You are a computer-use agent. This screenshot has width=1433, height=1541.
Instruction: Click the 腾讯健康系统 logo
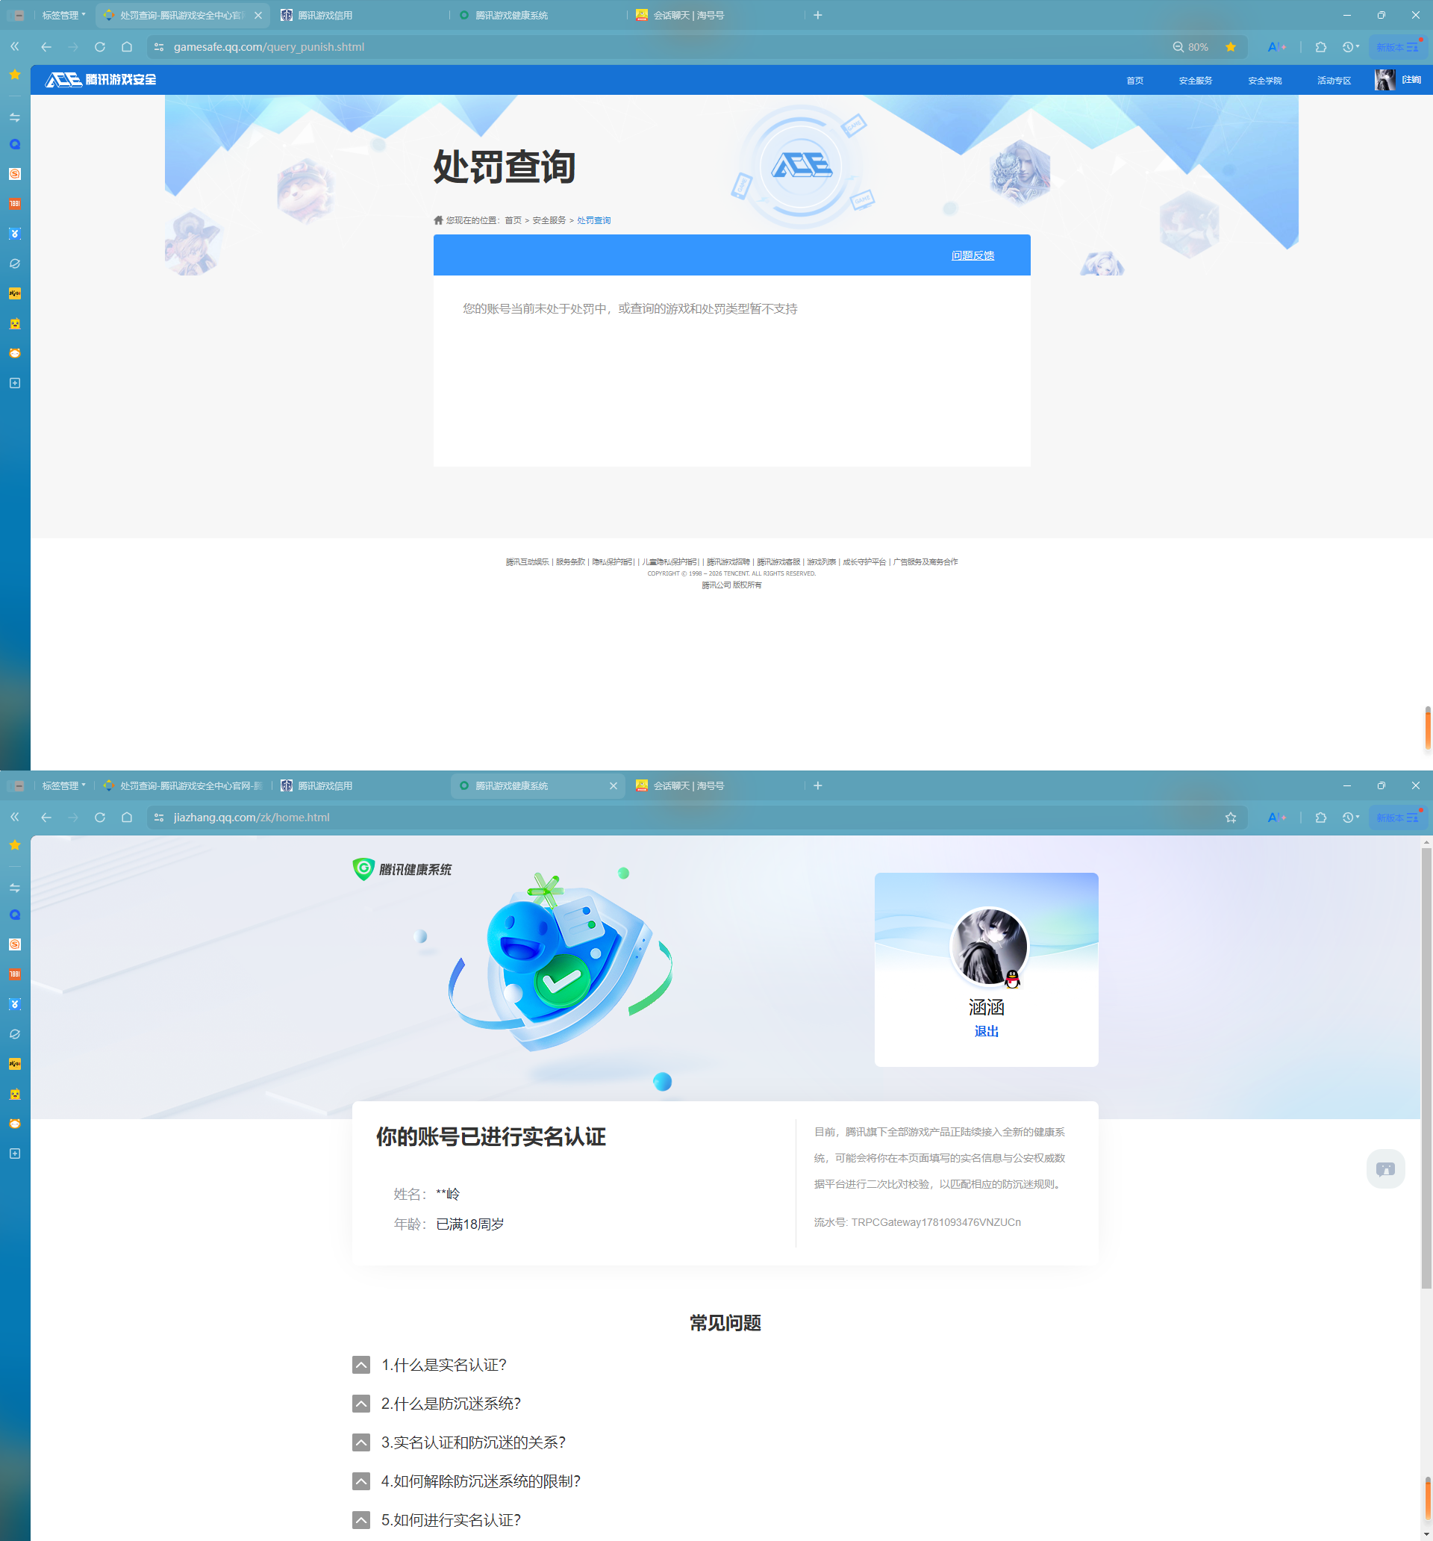(x=402, y=869)
